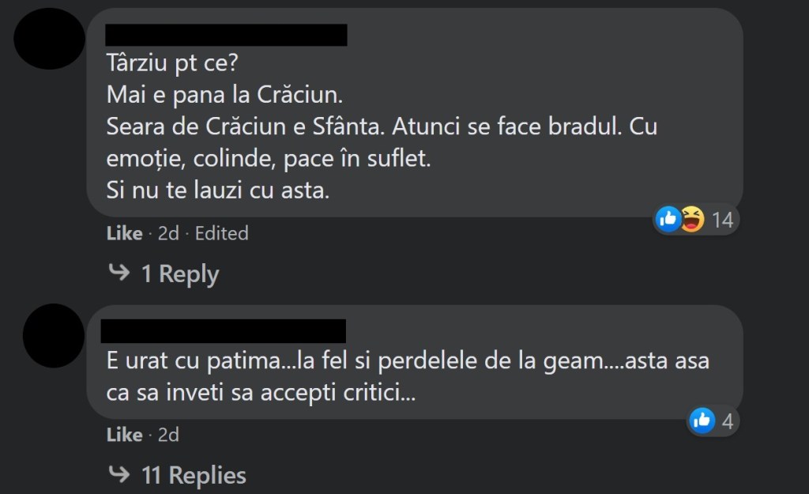Show who reacted via the 4 count
Screen dimensions: 809x494
[x=727, y=422]
